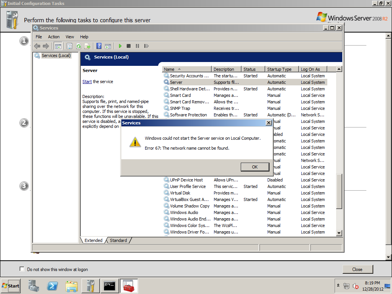Export the services list
Image resolution: width=392 pixels, height=294 pixels.
[x=88, y=46]
